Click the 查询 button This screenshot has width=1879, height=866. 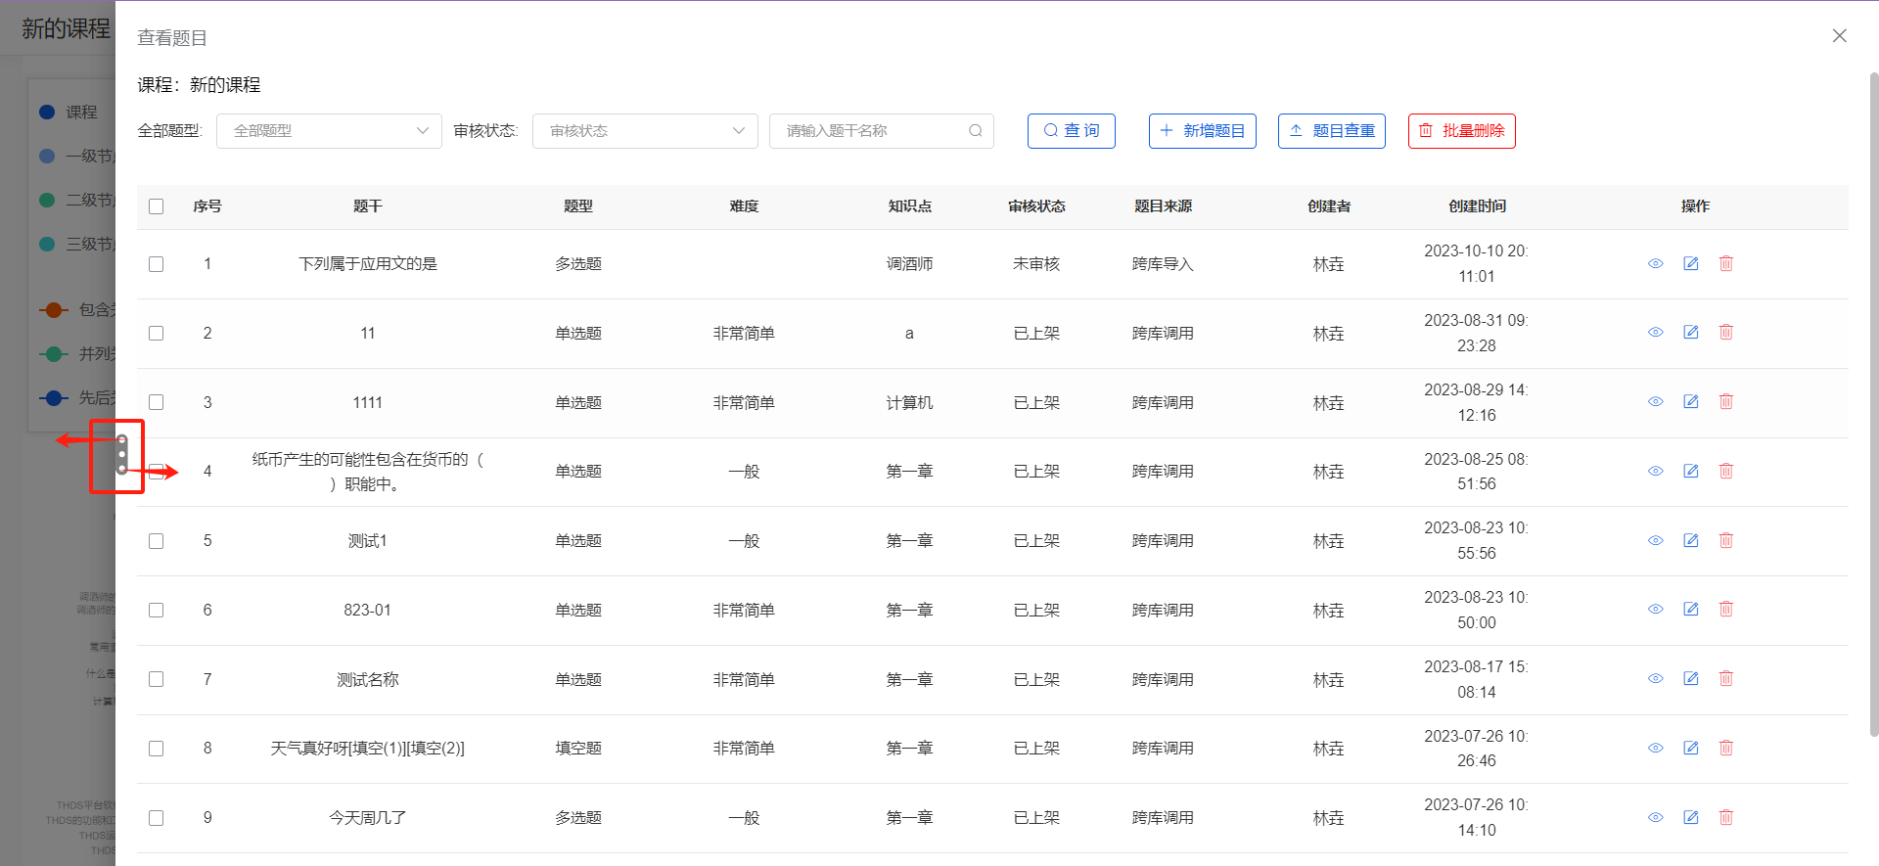coord(1071,131)
